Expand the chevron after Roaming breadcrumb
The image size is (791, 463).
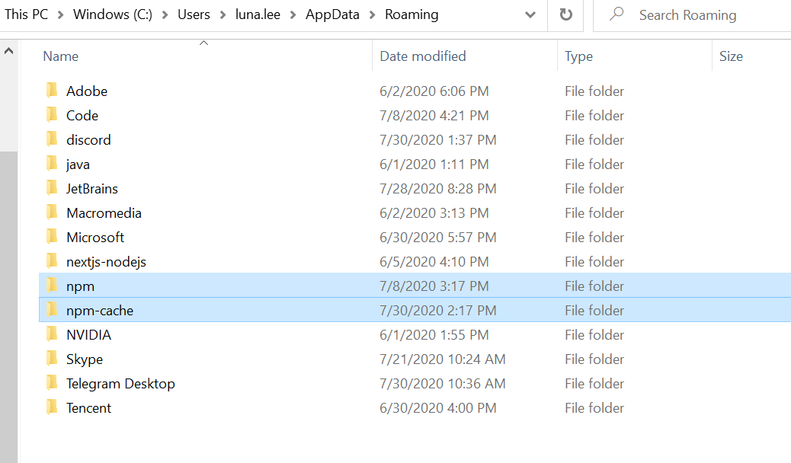[x=451, y=14]
